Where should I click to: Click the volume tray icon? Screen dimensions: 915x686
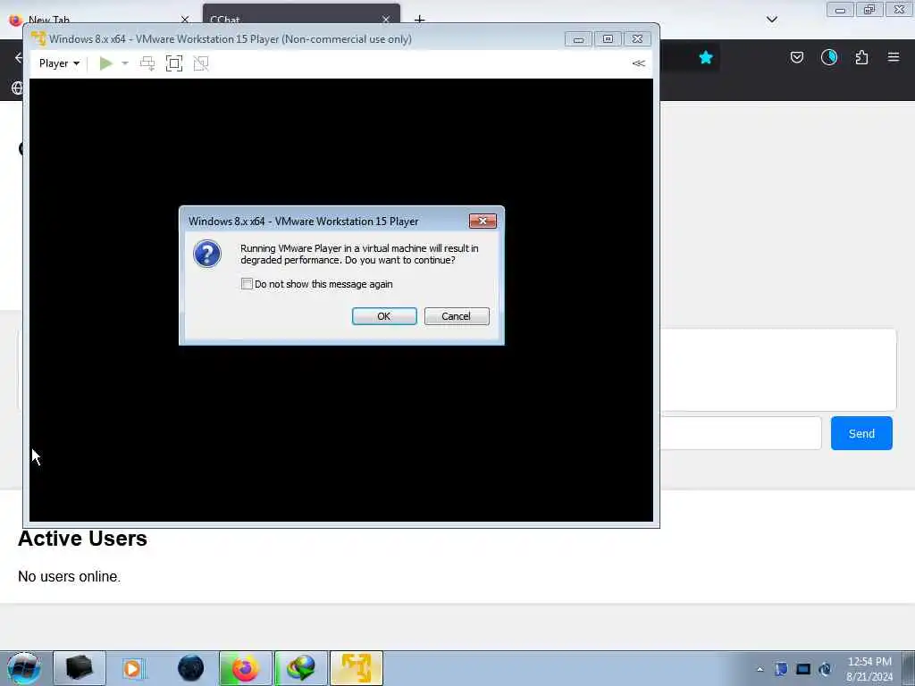825,669
